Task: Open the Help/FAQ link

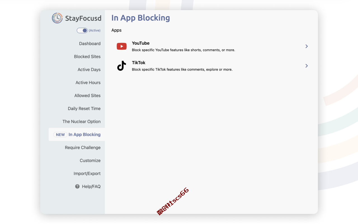Action: click(91, 186)
